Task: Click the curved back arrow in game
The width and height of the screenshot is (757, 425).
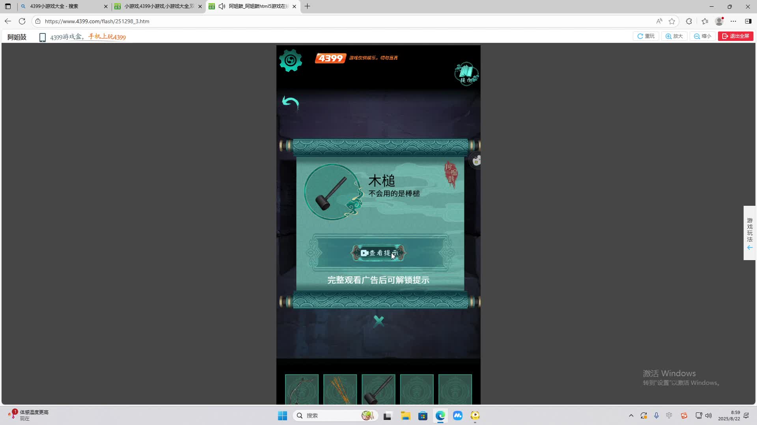Action: [x=291, y=103]
